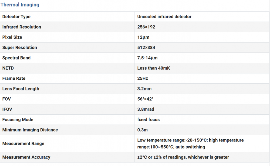Select the 256×192 resolution value
The width and height of the screenshot is (270, 166).
point(146,27)
